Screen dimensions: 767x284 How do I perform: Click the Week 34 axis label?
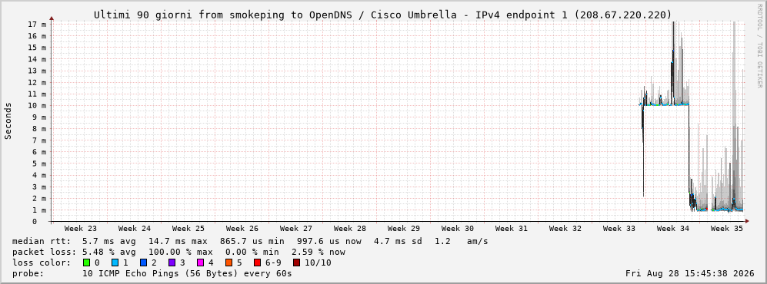pos(672,229)
